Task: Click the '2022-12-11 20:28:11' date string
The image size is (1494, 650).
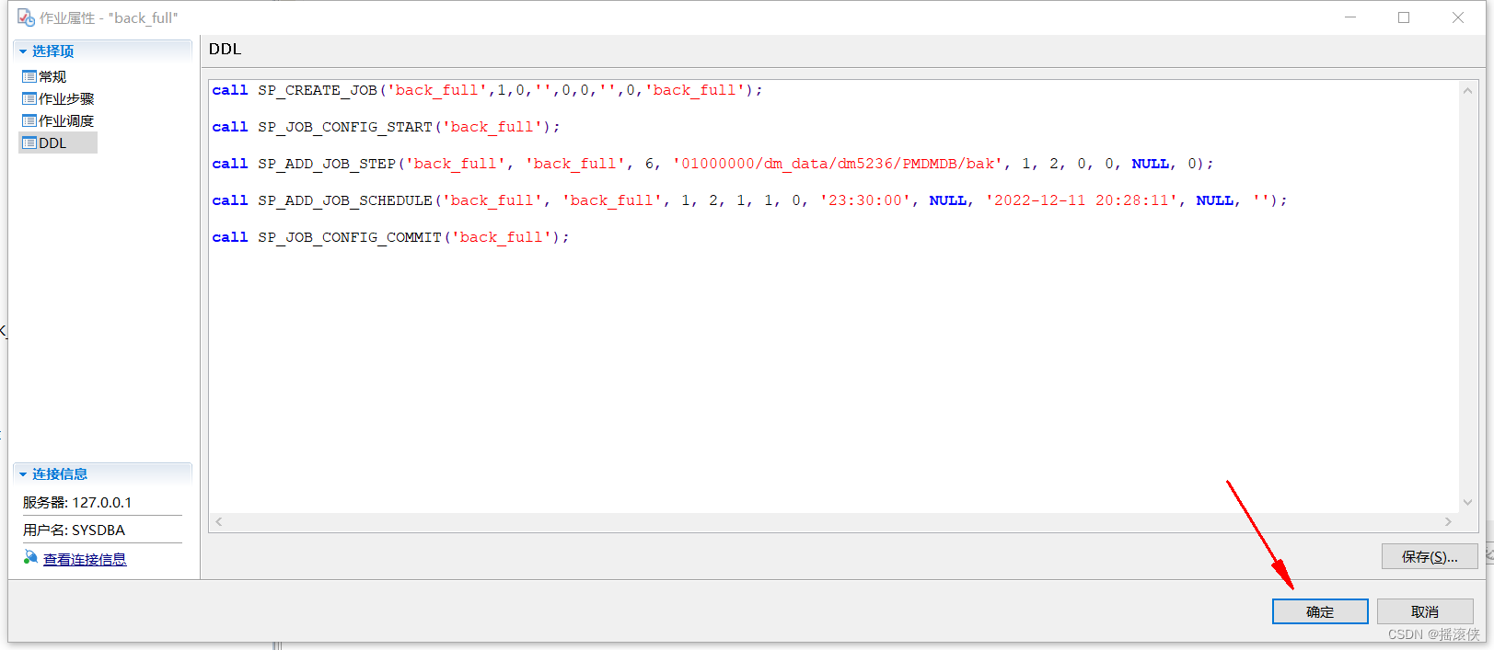Action: point(1082,200)
